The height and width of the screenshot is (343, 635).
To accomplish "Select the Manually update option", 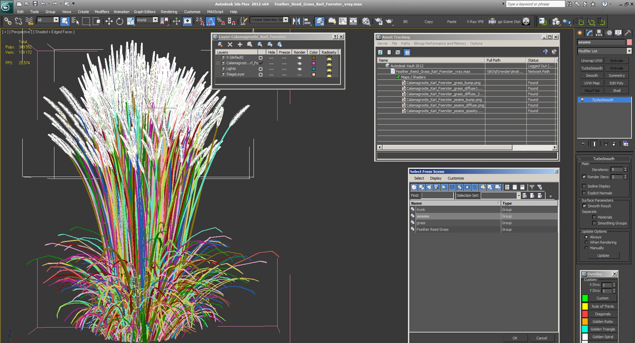I will 586,248.
